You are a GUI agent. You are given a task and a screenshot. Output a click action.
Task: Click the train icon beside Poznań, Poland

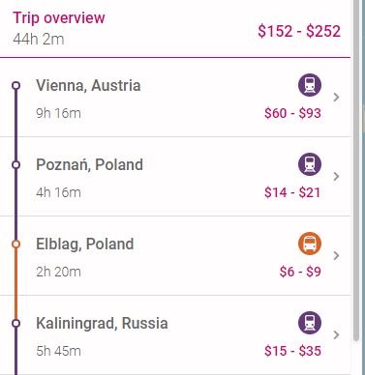[x=310, y=164]
